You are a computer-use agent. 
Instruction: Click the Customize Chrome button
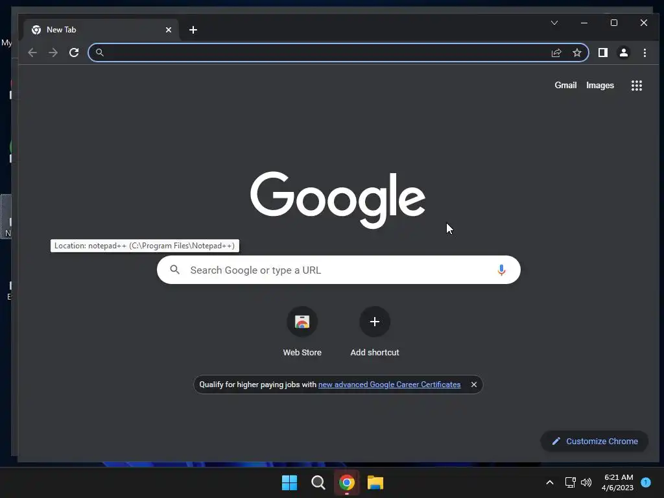[595, 441]
